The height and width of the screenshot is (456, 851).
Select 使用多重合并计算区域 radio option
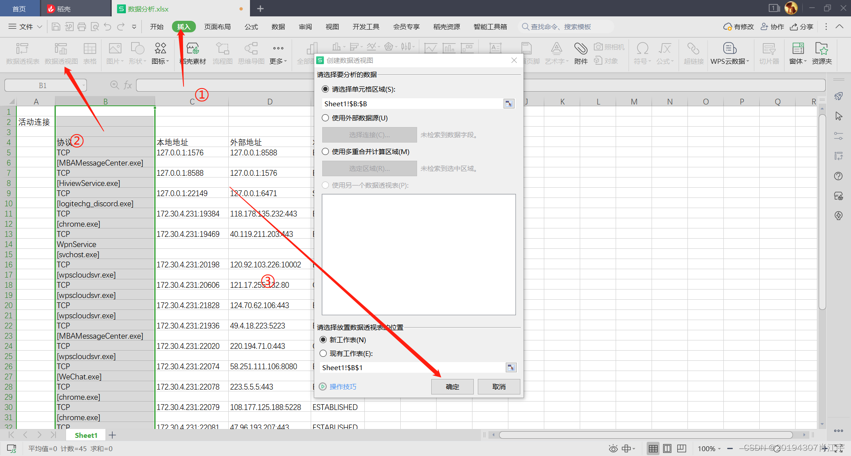pos(325,151)
